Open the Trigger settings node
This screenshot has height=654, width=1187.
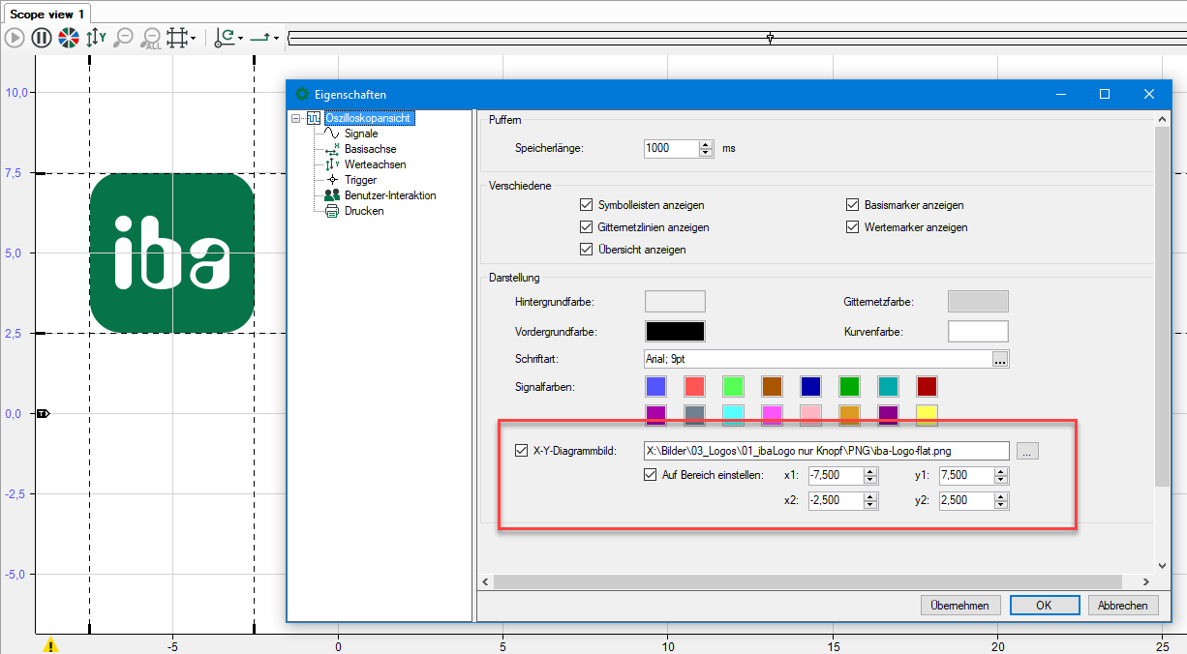pos(360,180)
